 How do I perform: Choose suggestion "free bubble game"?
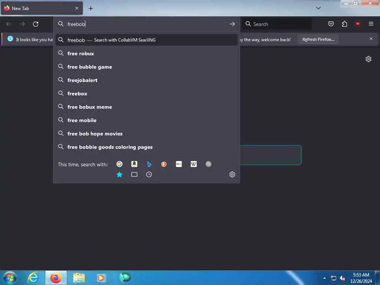point(146,67)
